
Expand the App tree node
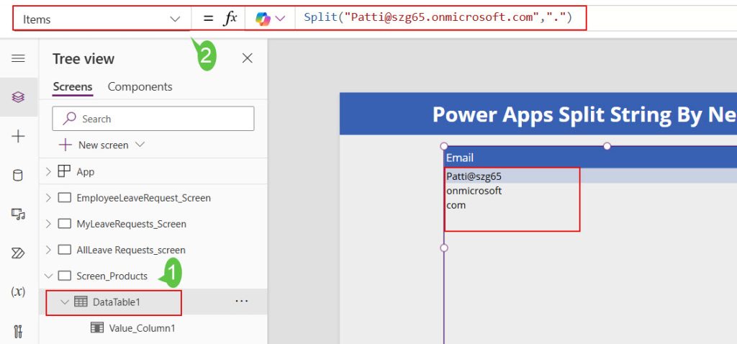click(x=48, y=171)
